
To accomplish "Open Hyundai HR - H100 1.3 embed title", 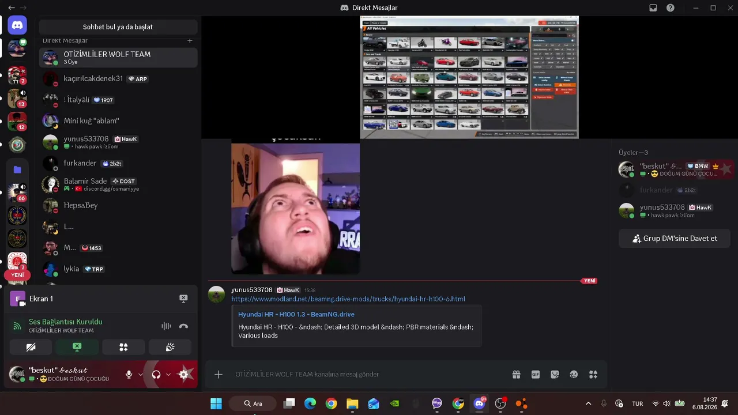I will 296,315.
